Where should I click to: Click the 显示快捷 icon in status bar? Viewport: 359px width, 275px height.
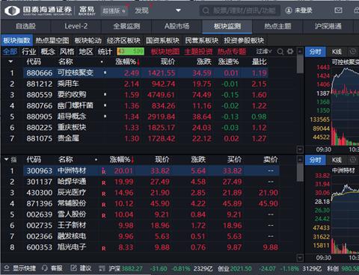click(7, 268)
